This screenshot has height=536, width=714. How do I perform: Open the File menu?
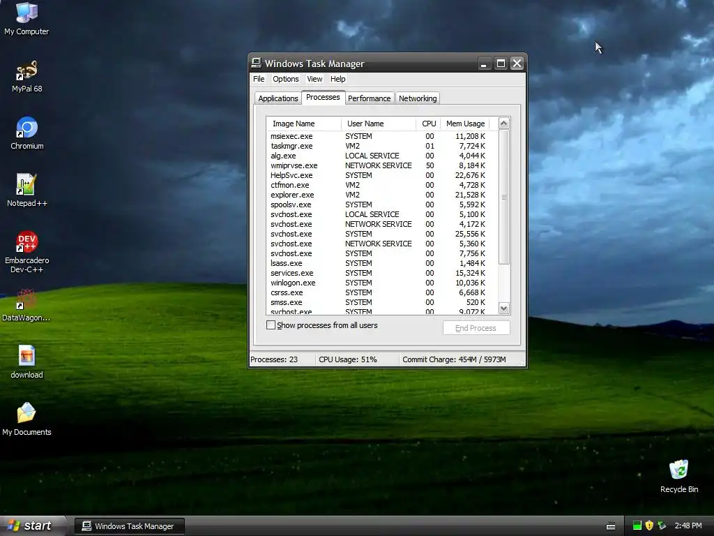pos(259,79)
